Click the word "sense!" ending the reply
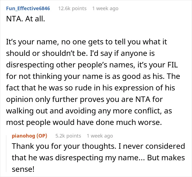 tap(23, 169)
